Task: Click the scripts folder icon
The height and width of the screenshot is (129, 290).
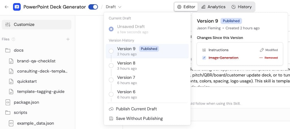Action: click(8, 112)
